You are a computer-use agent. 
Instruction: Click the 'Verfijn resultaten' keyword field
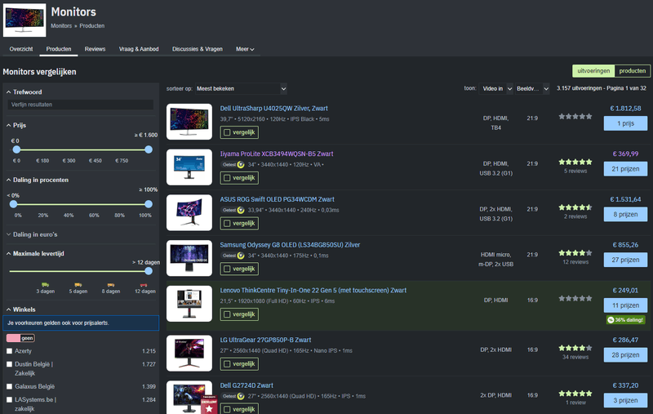point(80,105)
